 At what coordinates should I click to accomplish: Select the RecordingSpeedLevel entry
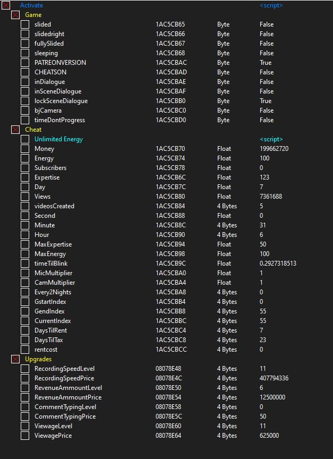click(x=64, y=369)
